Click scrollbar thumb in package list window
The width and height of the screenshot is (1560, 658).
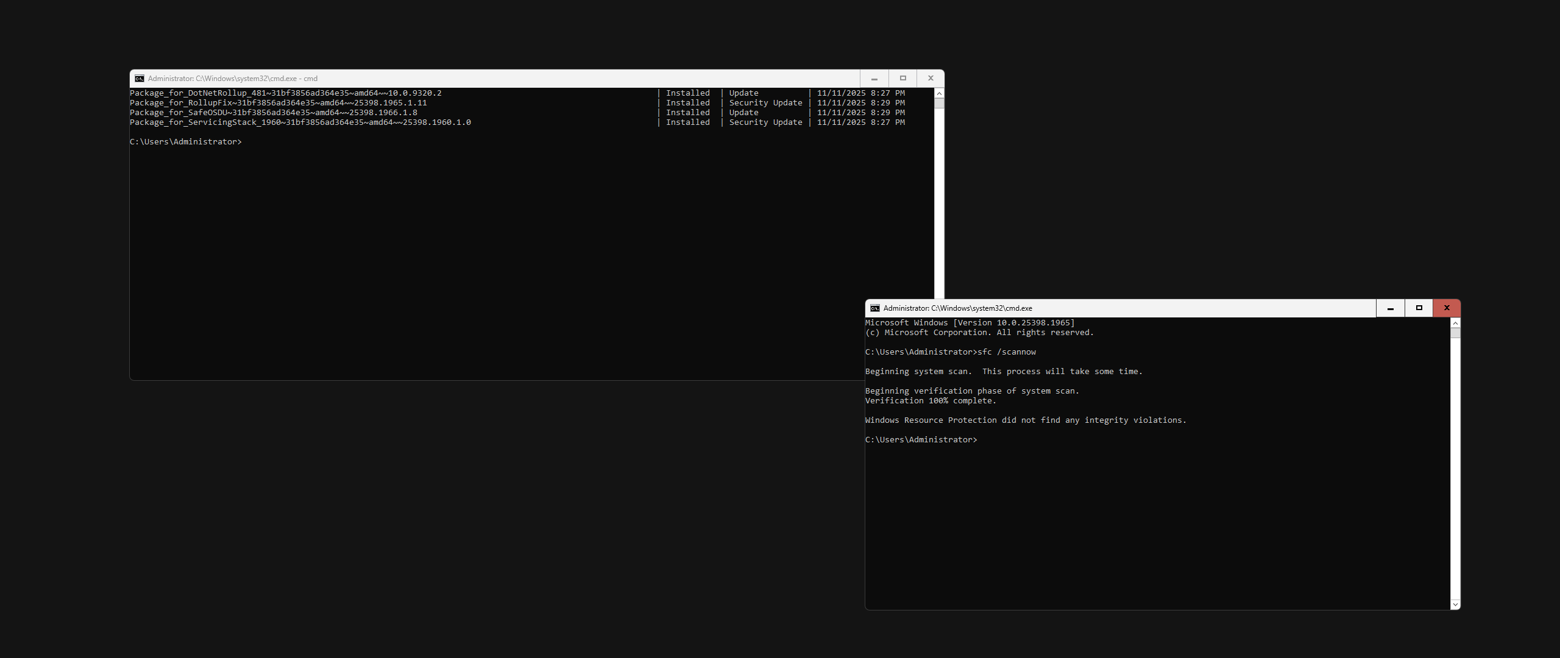pos(939,103)
